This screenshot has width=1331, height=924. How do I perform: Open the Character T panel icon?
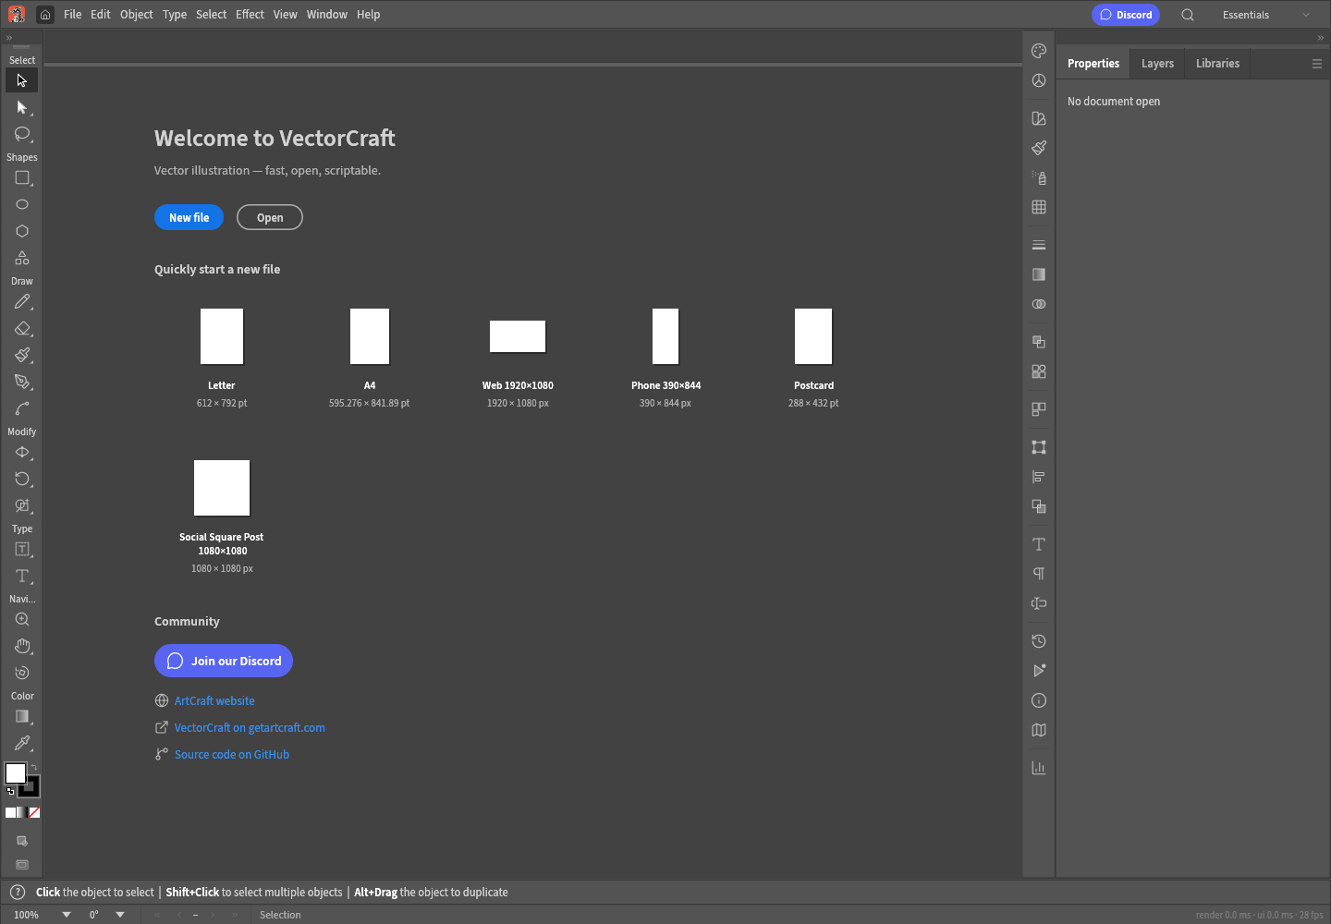pyautogui.click(x=1039, y=544)
